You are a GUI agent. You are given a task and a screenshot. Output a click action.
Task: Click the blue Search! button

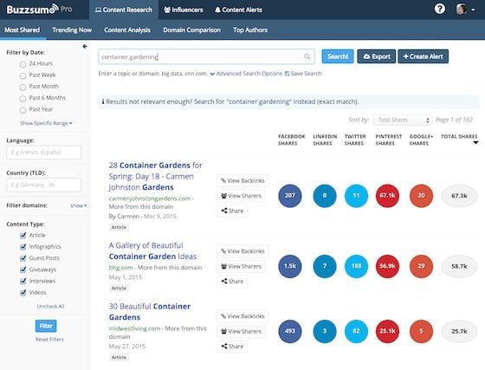[x=338, y=56]
